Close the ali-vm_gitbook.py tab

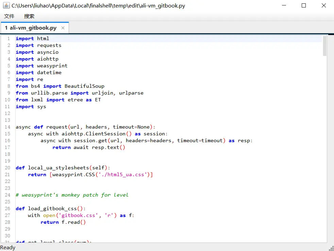[x=63, y=28]
